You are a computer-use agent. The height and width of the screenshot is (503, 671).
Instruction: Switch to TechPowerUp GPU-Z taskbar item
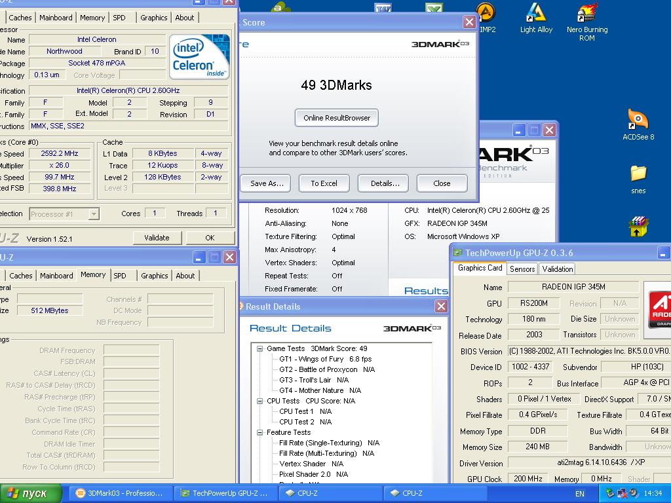tap(225, 493)
